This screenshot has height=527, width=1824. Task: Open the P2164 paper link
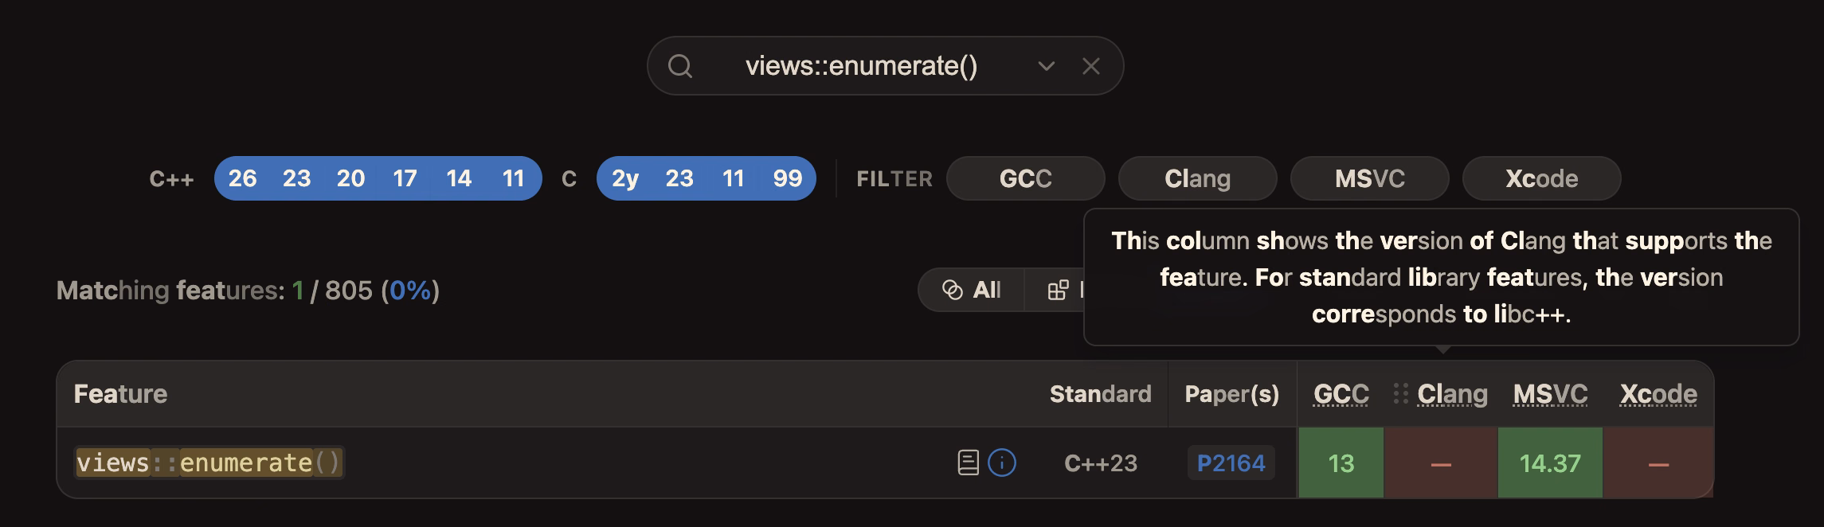(x=1231, y=463)
